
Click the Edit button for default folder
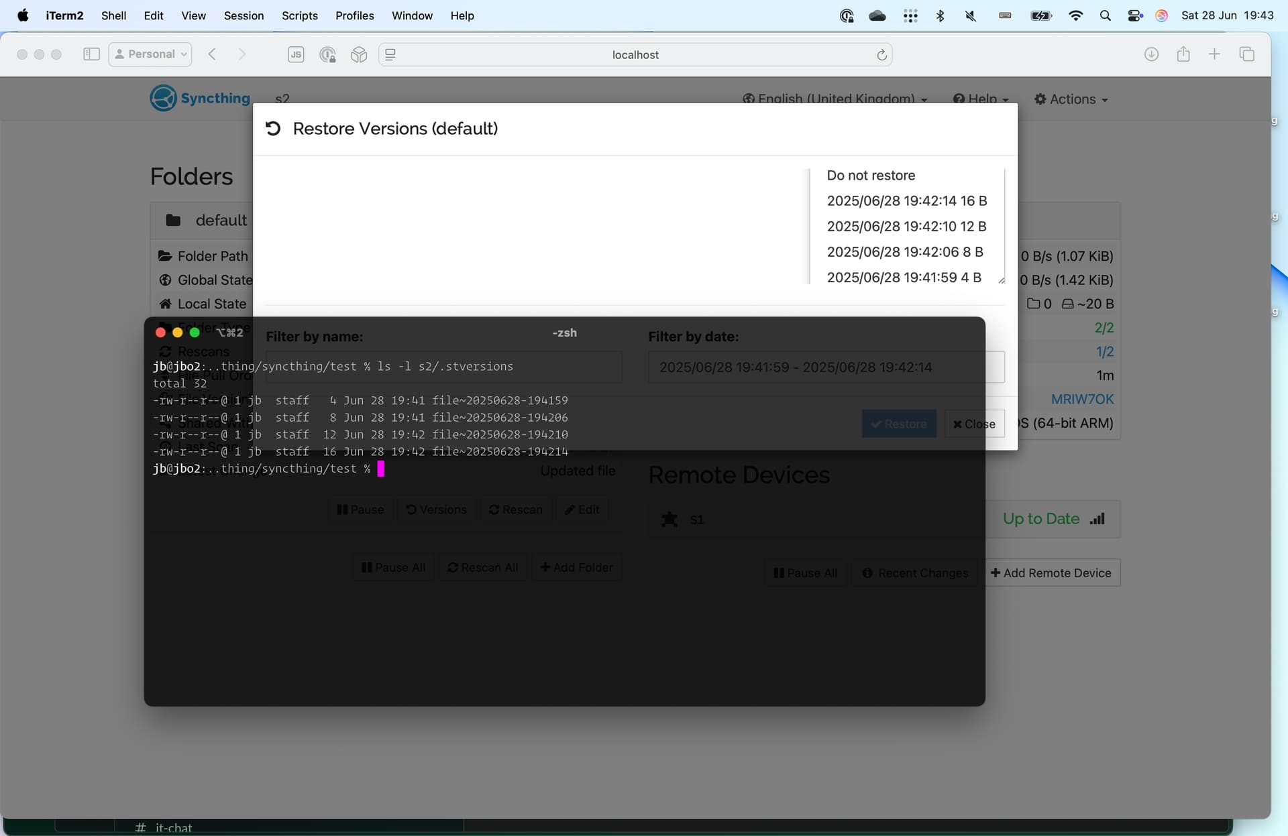[x=582, y=510]
